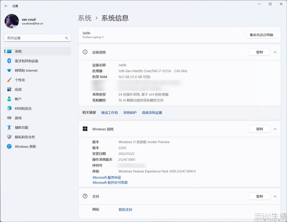Open Windows 更新 sync icon

coord(9,146)
